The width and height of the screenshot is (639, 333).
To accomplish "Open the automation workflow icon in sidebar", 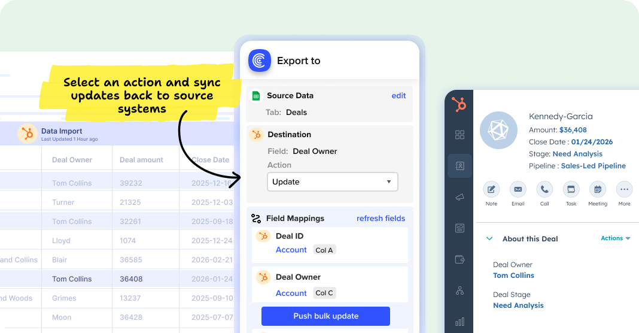I will click(x=460, y=290).
